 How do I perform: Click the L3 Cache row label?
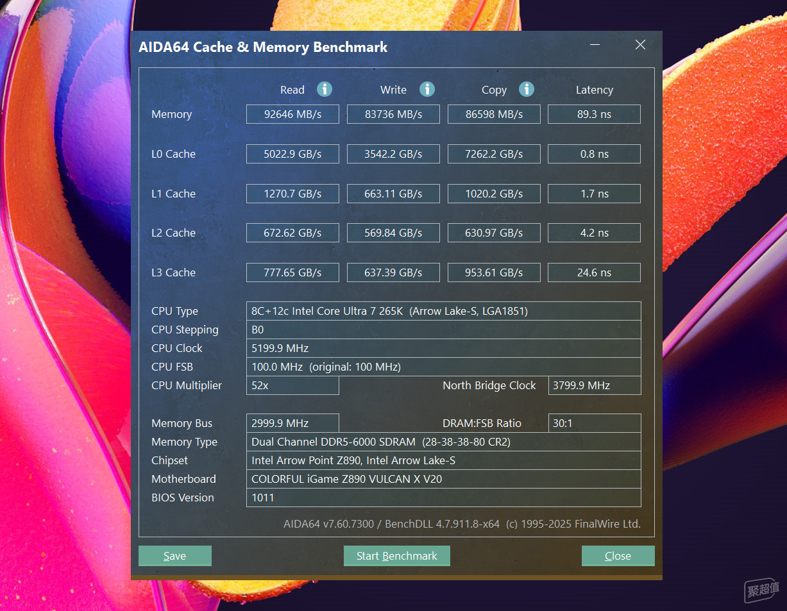coord(173,272)
